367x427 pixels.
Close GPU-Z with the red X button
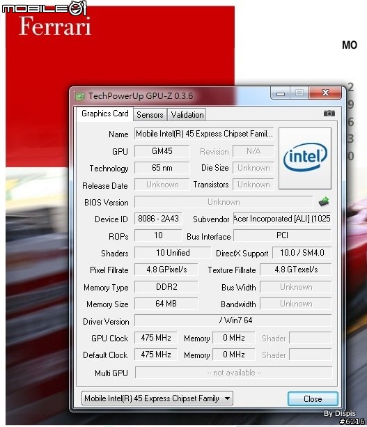[325, 93]
